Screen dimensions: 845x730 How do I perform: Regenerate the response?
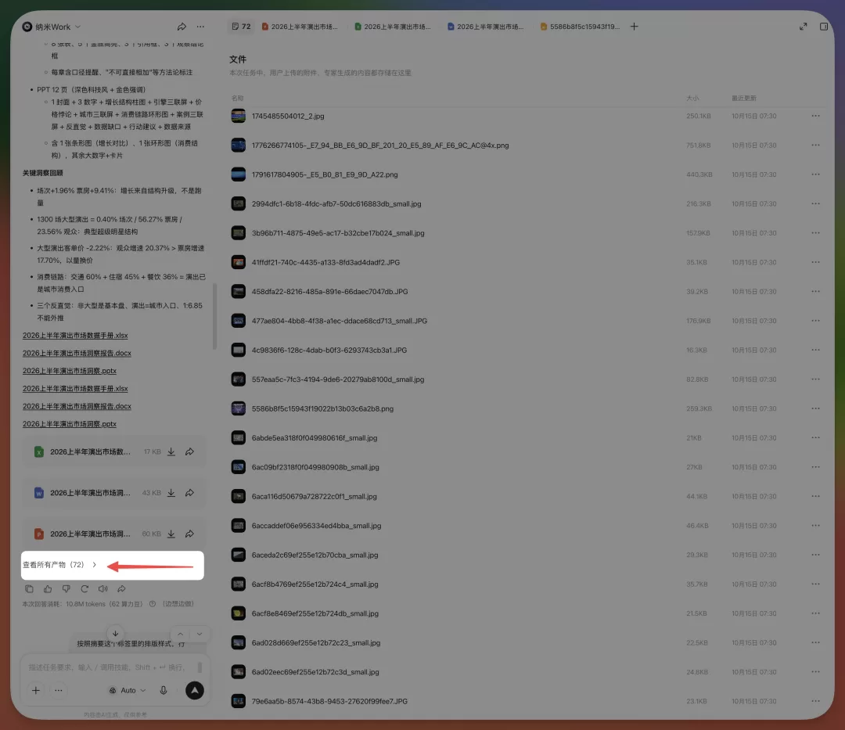pyautogui.click(x=84, y=589)
